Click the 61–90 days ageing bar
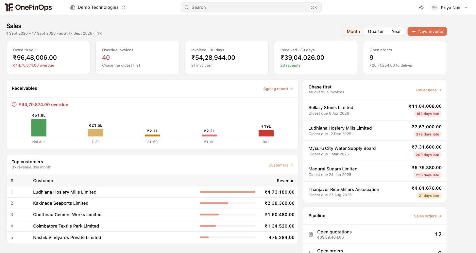Image resolution: width=476 pixels, height=253 pixels. point(209,135)
